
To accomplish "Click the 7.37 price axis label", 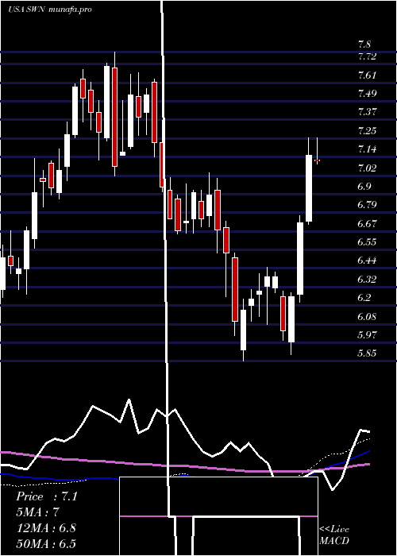I will click(x=367, y=112).
